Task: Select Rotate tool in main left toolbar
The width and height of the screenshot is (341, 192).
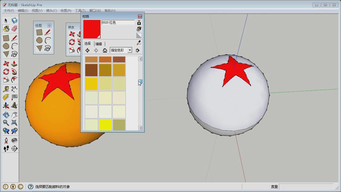Action: 6,72
